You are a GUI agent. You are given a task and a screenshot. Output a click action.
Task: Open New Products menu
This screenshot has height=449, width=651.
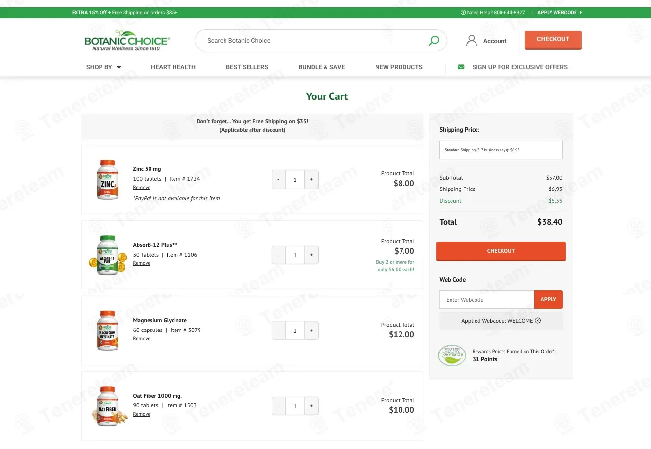tap(399, 67)
